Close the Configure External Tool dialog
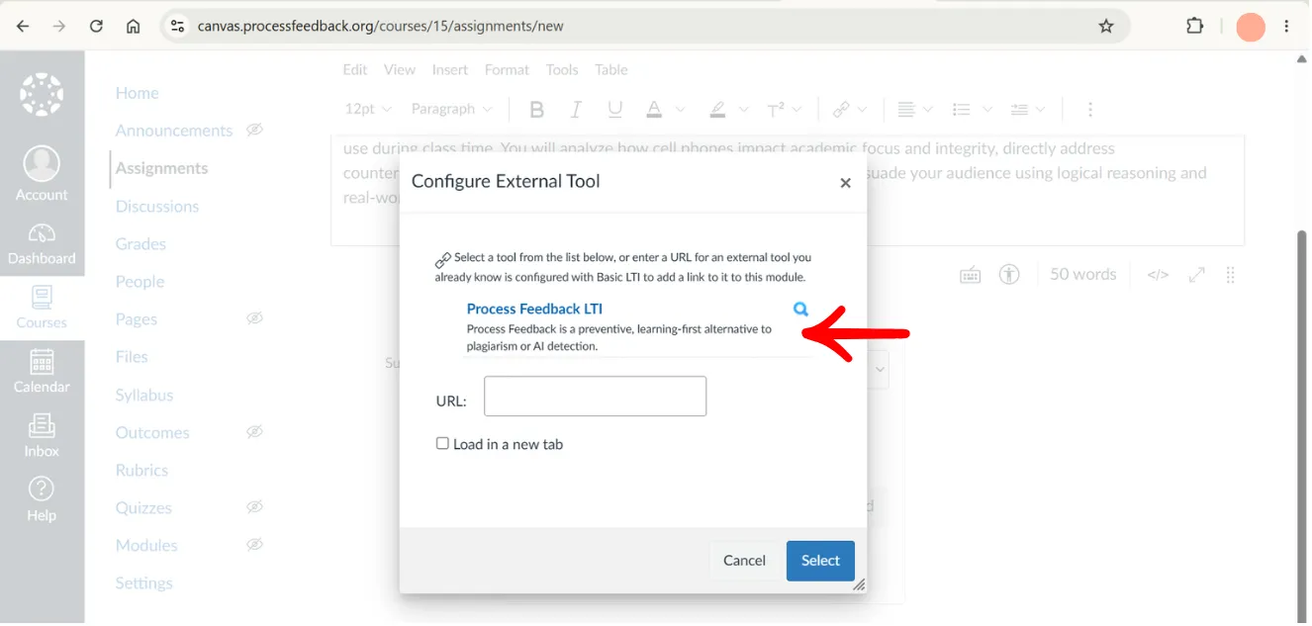This screenshot has height=626, width=1312. coord(845,183)
